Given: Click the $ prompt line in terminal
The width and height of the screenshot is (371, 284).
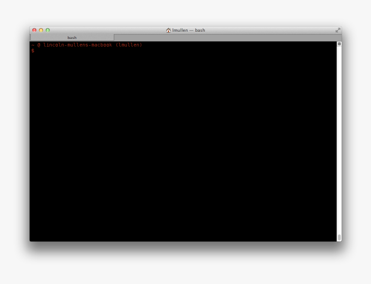Looking at the screenshot, I should [x=33, y=51].
